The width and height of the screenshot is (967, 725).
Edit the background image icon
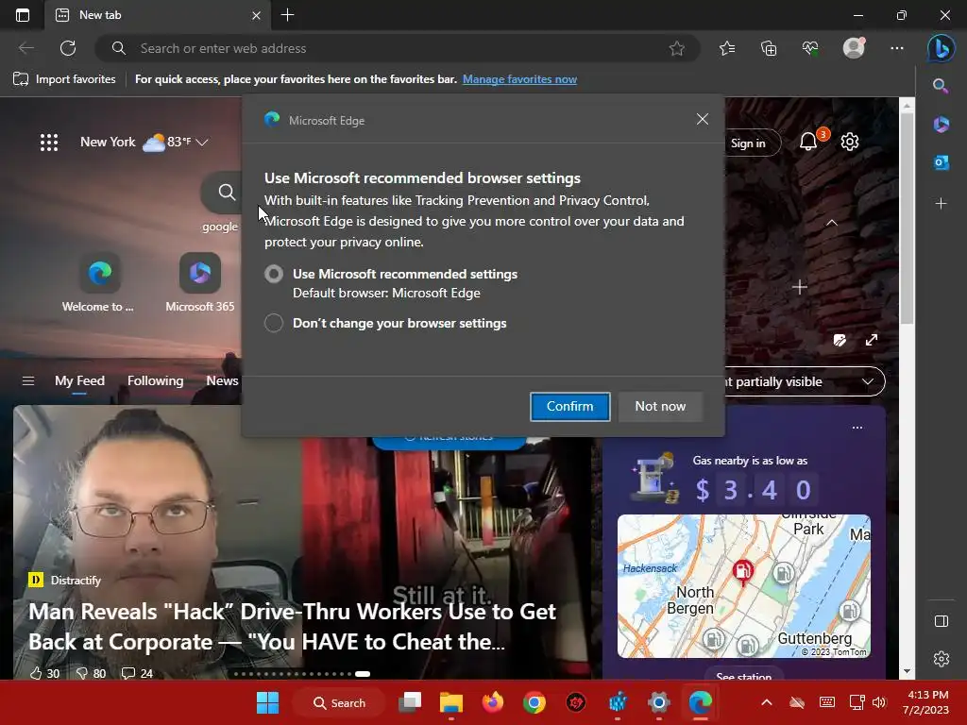point(840,340)
